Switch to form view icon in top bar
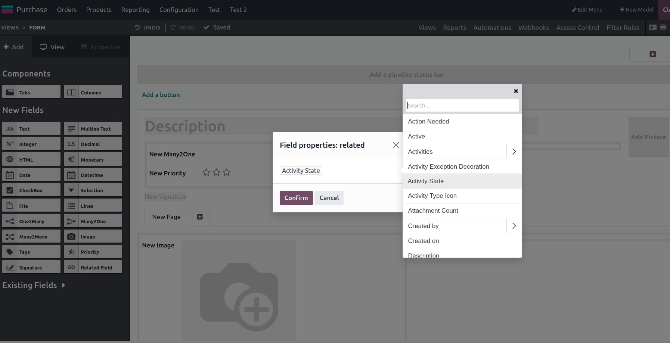This screenshot has height=343, width=670. [653, 27]
